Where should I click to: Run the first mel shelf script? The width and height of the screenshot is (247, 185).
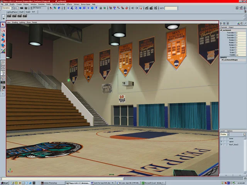click(9, 16)
